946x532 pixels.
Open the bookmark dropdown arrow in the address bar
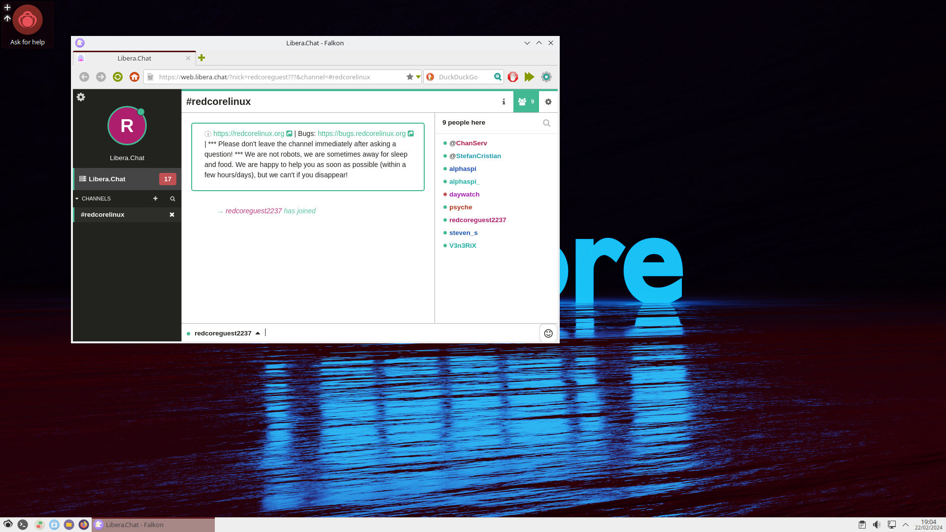click(x=418, y=77)
